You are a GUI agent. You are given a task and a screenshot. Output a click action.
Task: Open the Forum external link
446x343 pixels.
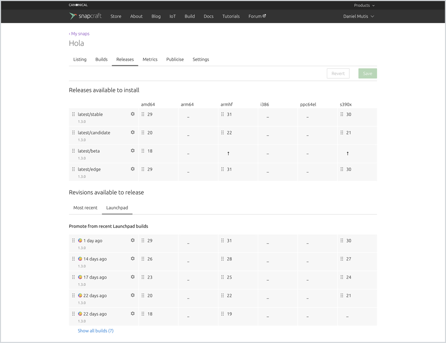tap(257, 16)
